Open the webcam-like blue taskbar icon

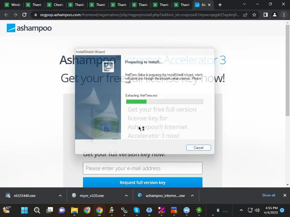coord(149,210)
